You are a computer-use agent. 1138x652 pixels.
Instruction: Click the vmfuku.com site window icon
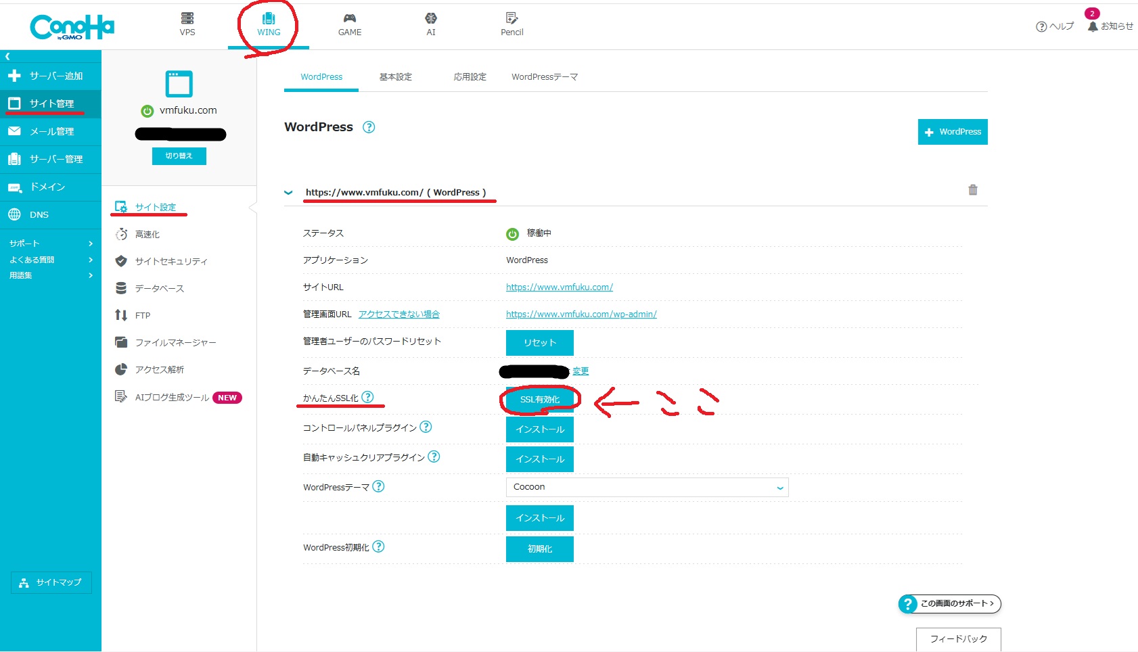179,84
